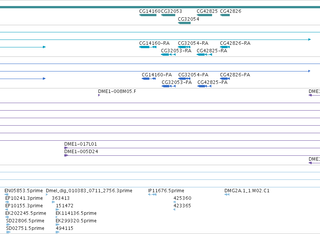
Task: Select transcript CG14160-RA
Action: pos(148,47)
